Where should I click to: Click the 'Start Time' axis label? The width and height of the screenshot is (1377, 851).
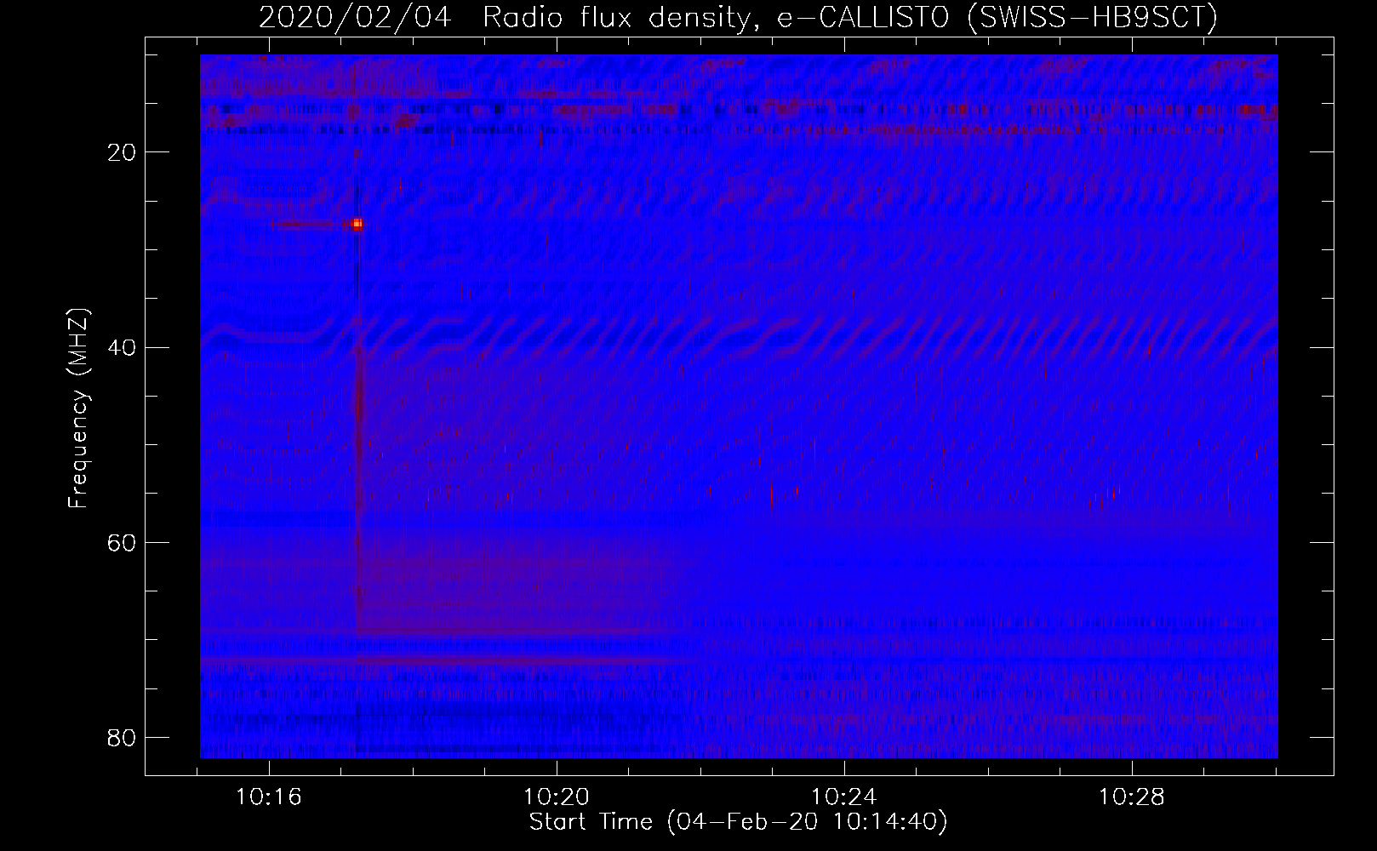click(x=738, y=822)
